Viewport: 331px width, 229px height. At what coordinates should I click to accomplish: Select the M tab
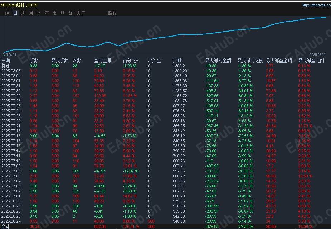[63, 13]
